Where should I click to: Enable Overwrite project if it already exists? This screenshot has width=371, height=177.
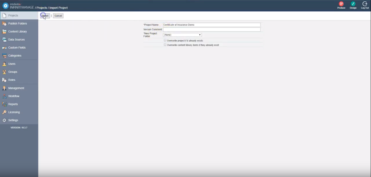pos(165,40)
